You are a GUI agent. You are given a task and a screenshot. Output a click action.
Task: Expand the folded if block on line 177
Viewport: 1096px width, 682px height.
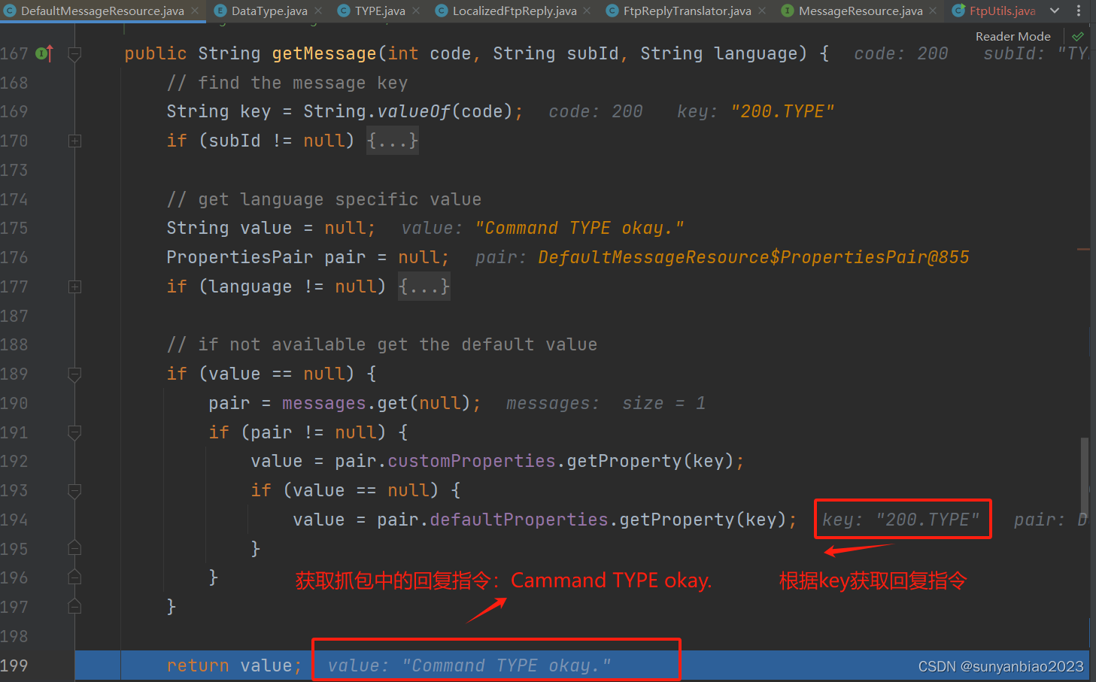click(x=74, y=286)
